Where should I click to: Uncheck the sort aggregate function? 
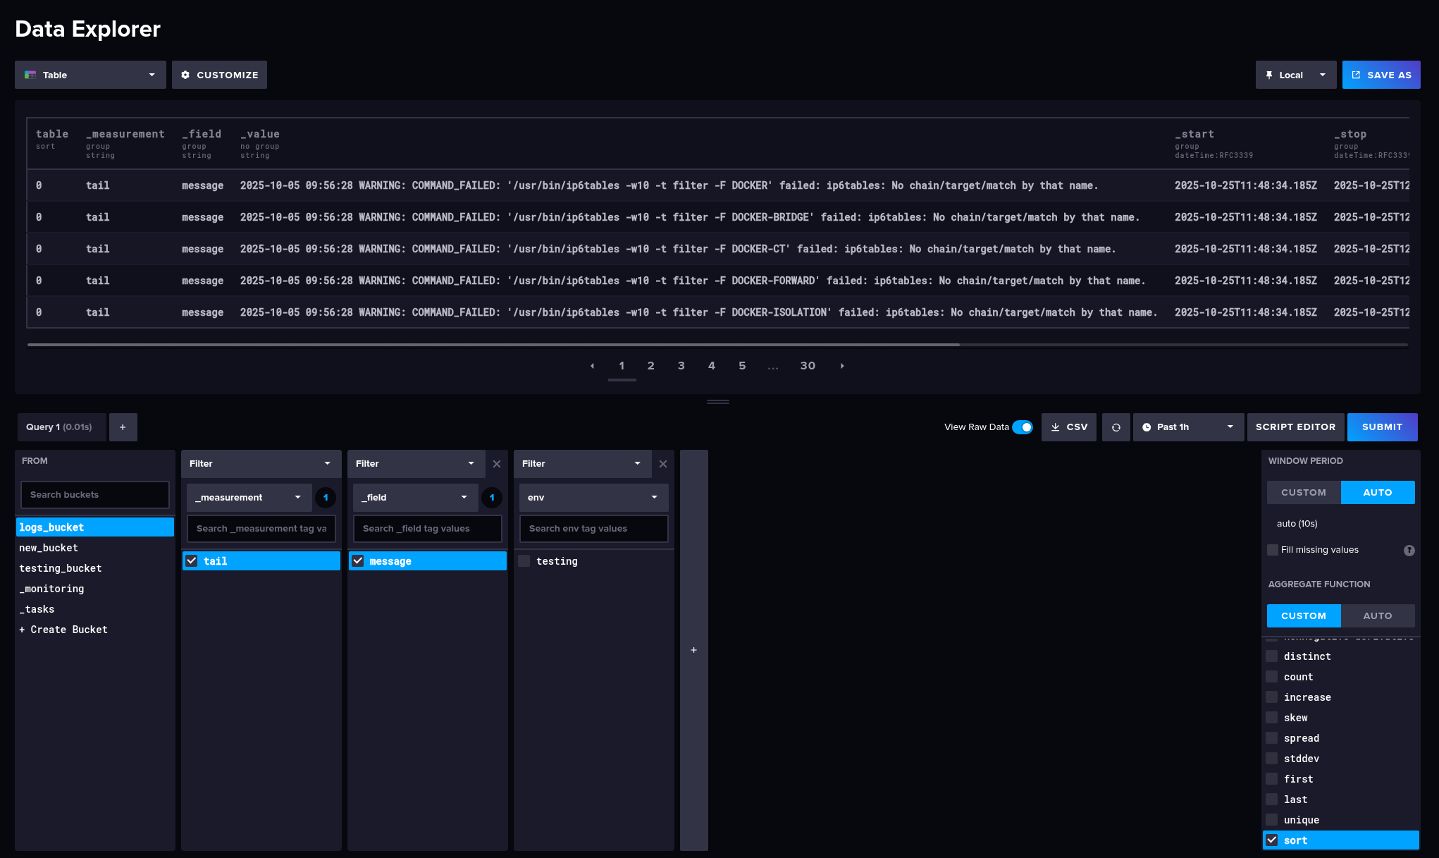tap(1272, 840)
